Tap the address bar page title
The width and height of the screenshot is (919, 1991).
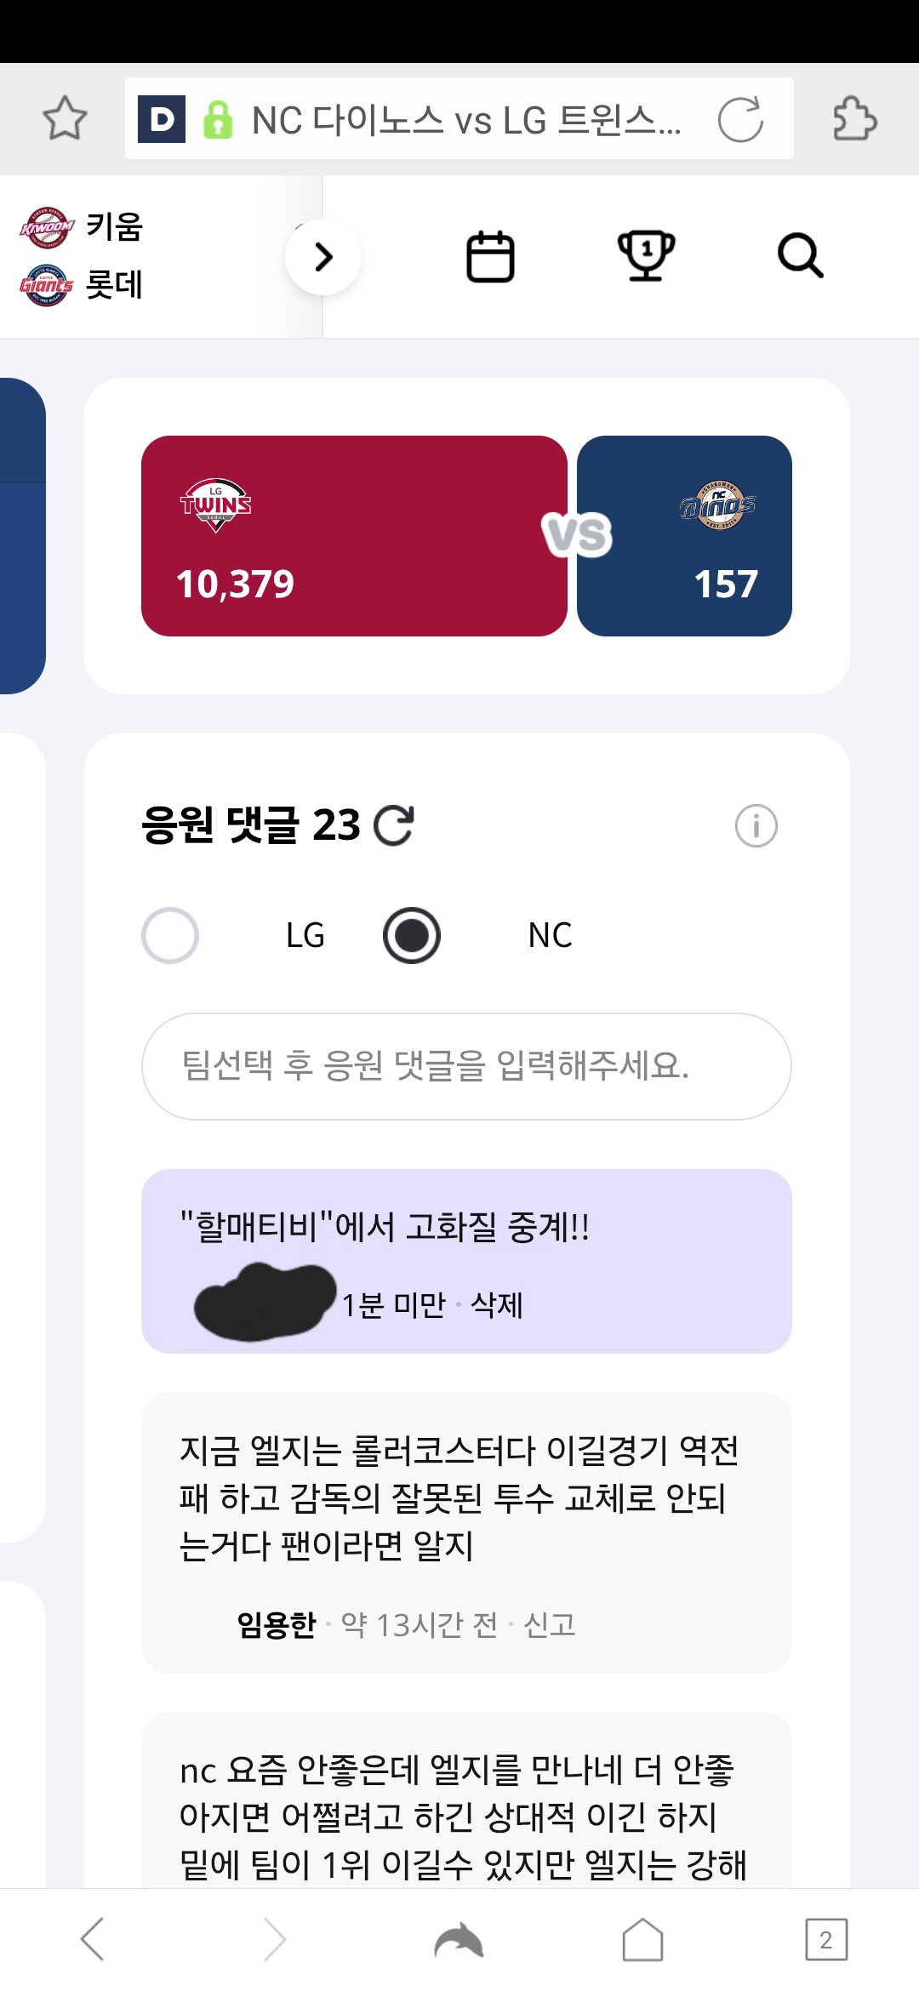pos(466,120)
